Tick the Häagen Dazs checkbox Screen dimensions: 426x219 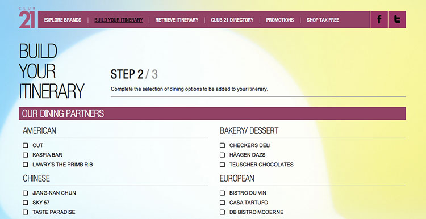(222, 155)
